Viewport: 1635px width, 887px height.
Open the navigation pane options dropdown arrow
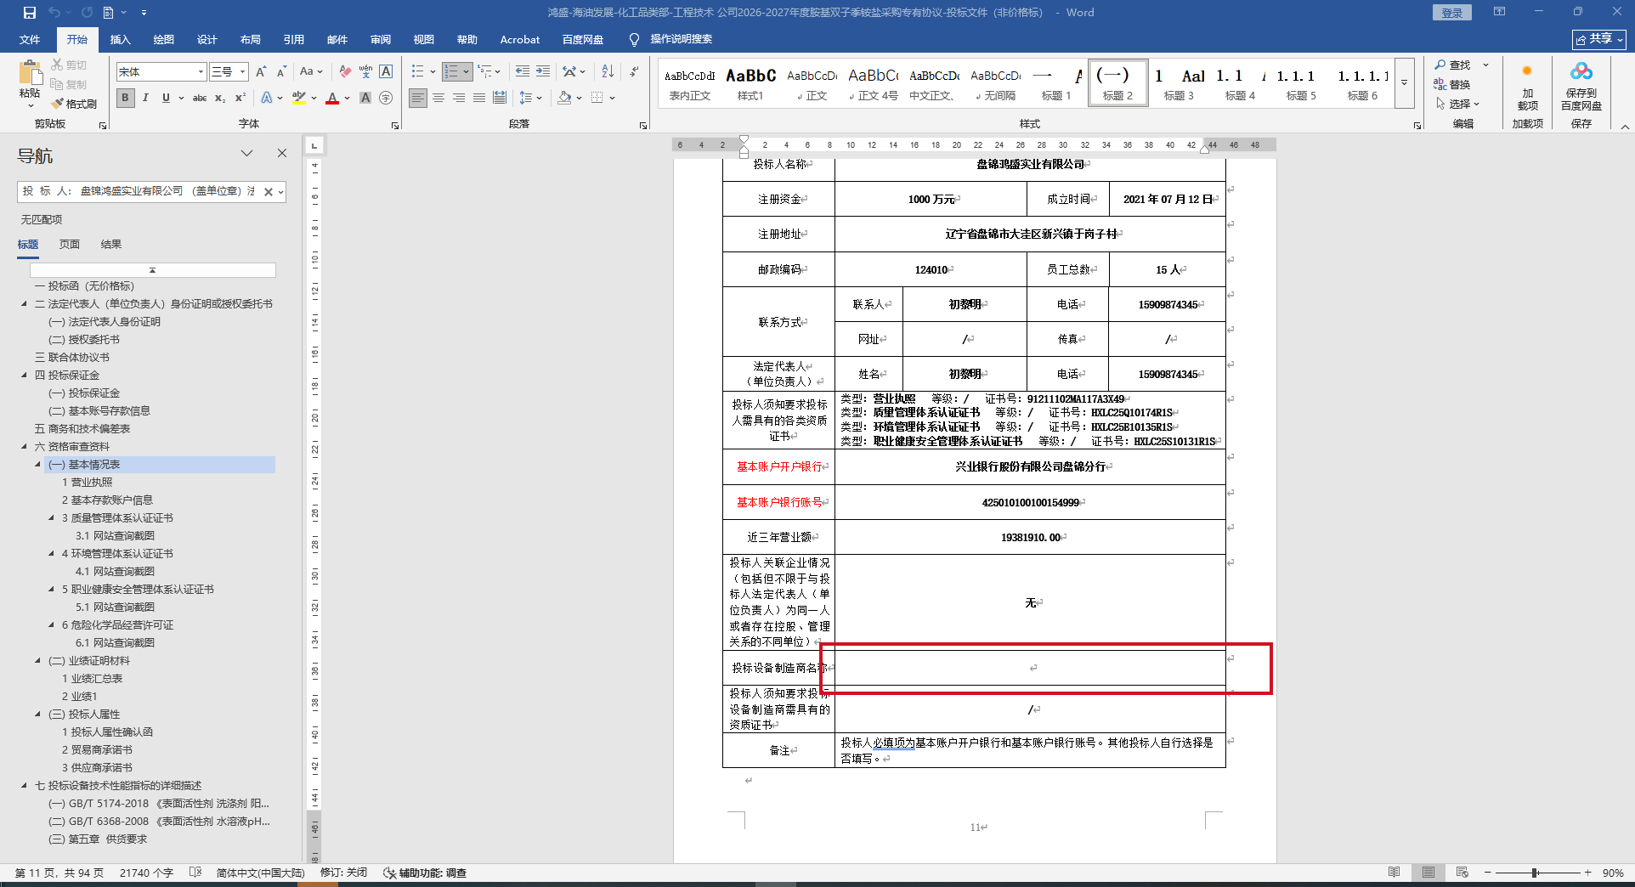(x=246, y=154)
